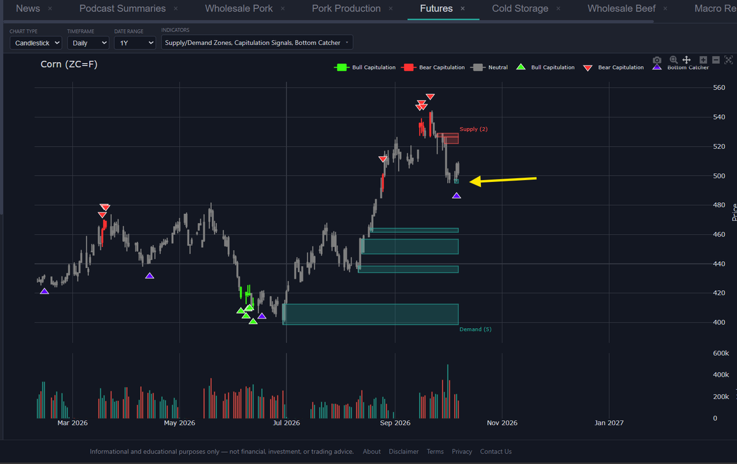The width and height of the screenshot is (737, 464).
Task: Switch to the Podcast Summaries tab
Action: (122, 9)
